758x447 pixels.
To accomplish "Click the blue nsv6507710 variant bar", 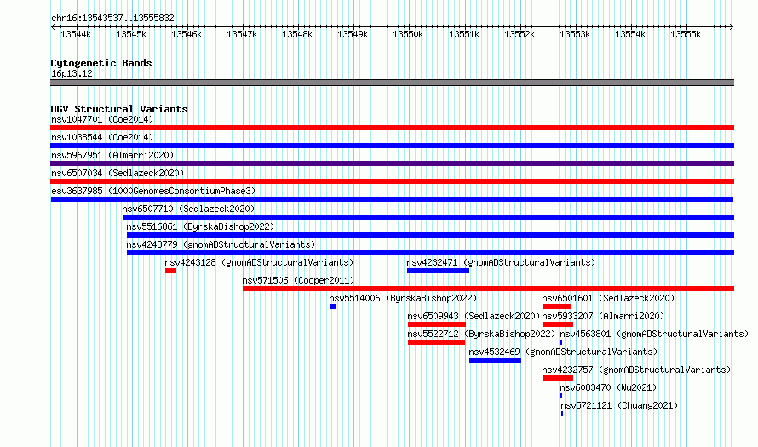I will coord(428,217).
